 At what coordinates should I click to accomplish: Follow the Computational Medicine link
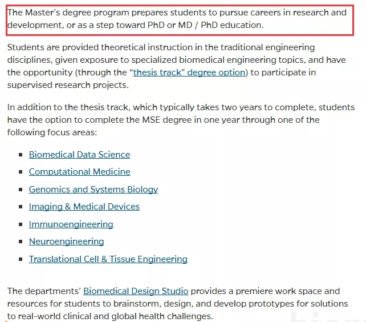click(80, 172)
